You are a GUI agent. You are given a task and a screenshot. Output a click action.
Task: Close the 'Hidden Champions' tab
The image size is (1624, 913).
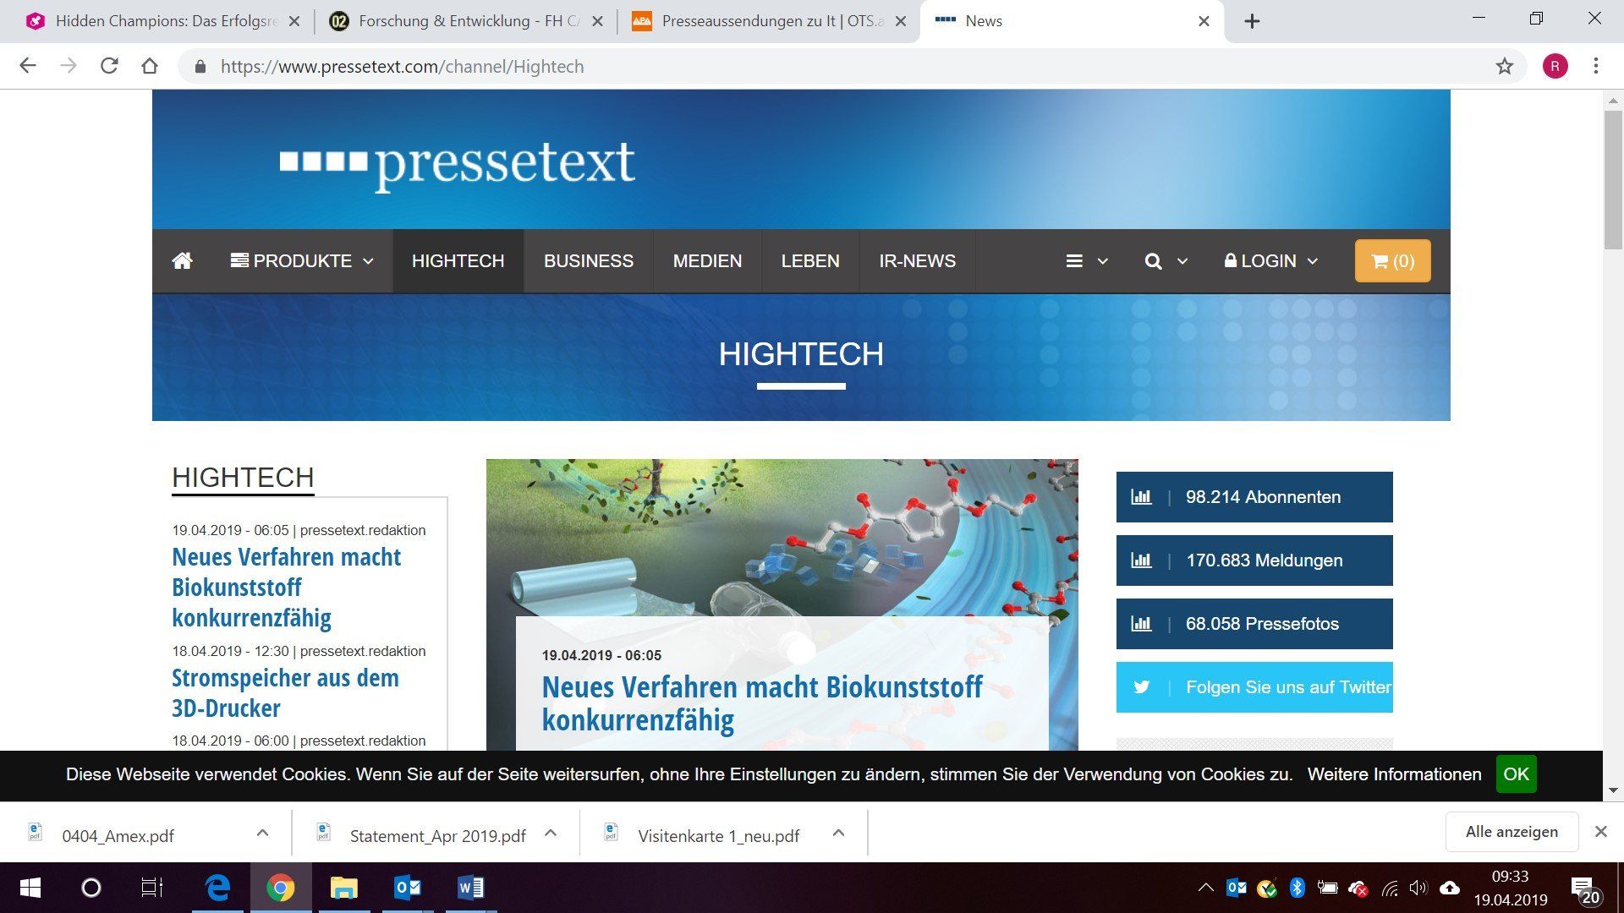coord(294,21)
